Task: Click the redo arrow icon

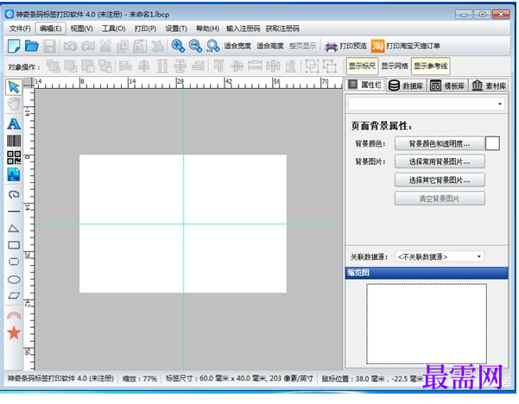Action: click(x=88, y=46)
